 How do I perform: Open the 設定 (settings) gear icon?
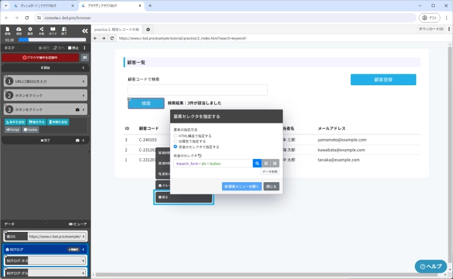(30, 29)
